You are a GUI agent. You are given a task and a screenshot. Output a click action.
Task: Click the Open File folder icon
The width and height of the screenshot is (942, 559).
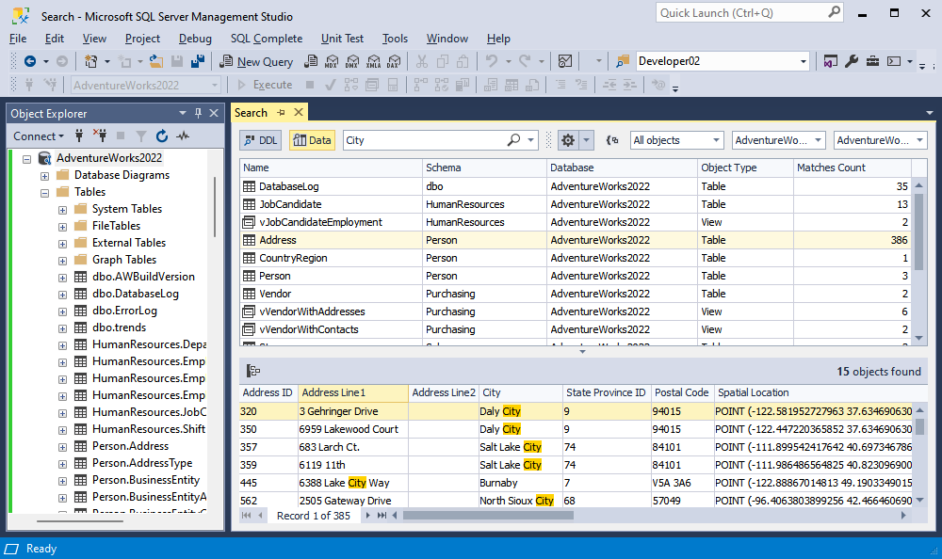coord(156,60)
